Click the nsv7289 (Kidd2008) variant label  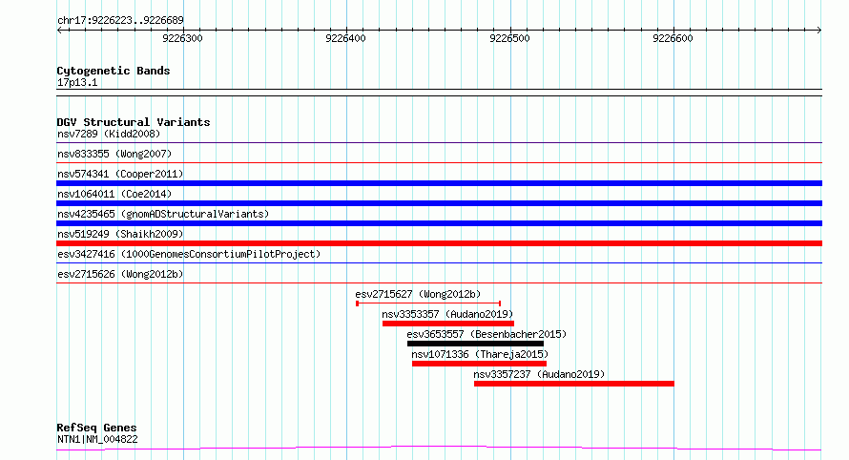(x=109, y=134)
